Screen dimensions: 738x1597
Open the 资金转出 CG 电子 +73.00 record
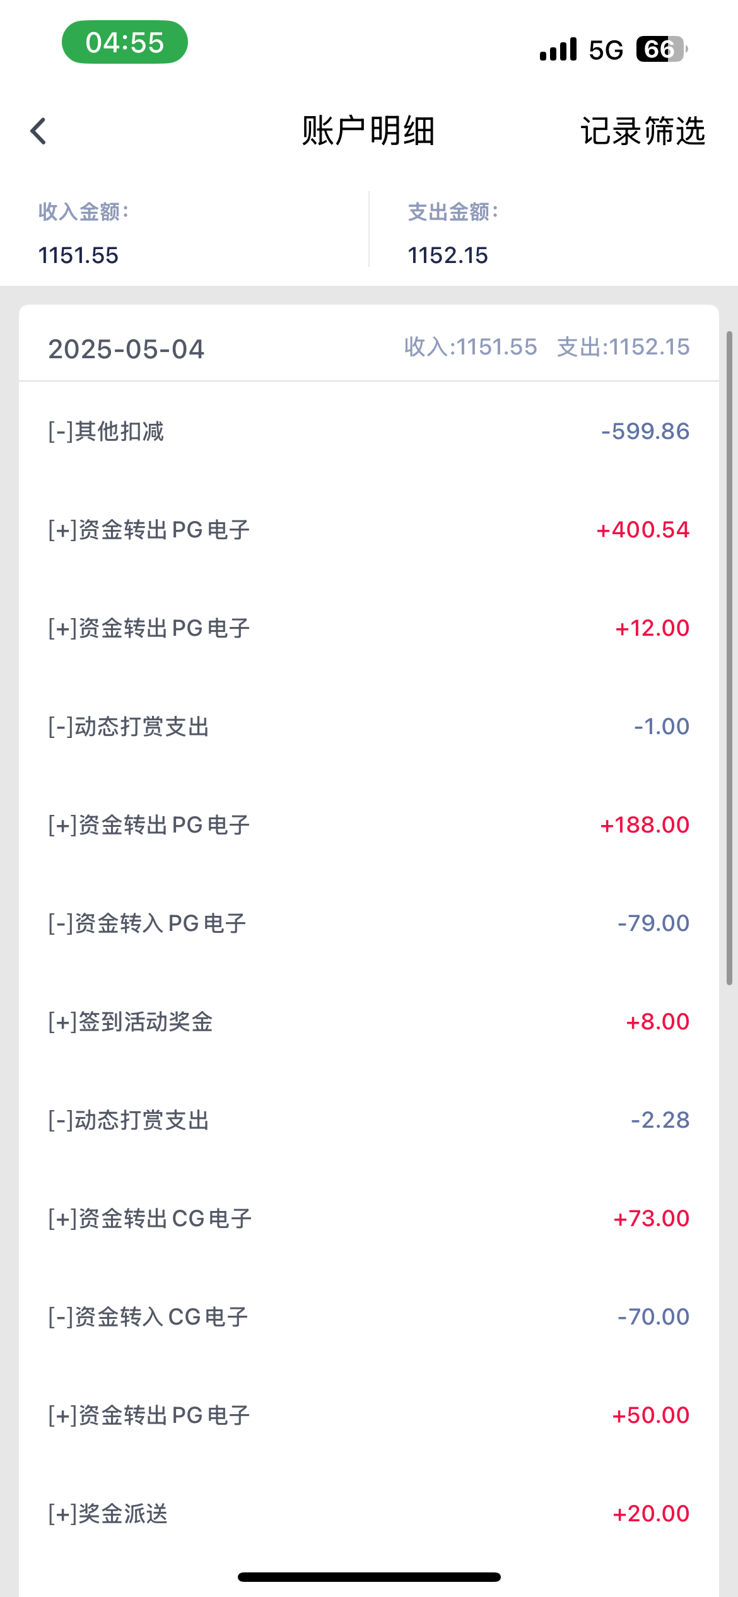point(369,1219)
